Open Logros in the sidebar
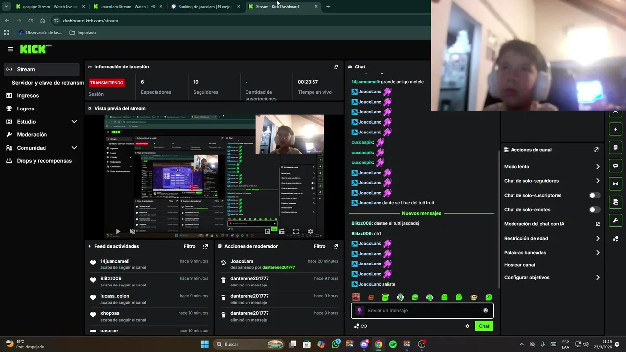Image resolution: width=626 pixels, height=352 pixels. pyautogui.click(x=25, y=109)
